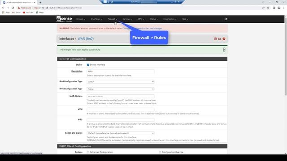Open the Diagnostics menu
This screenshot has width=287, height=161.
coord(170,19)
